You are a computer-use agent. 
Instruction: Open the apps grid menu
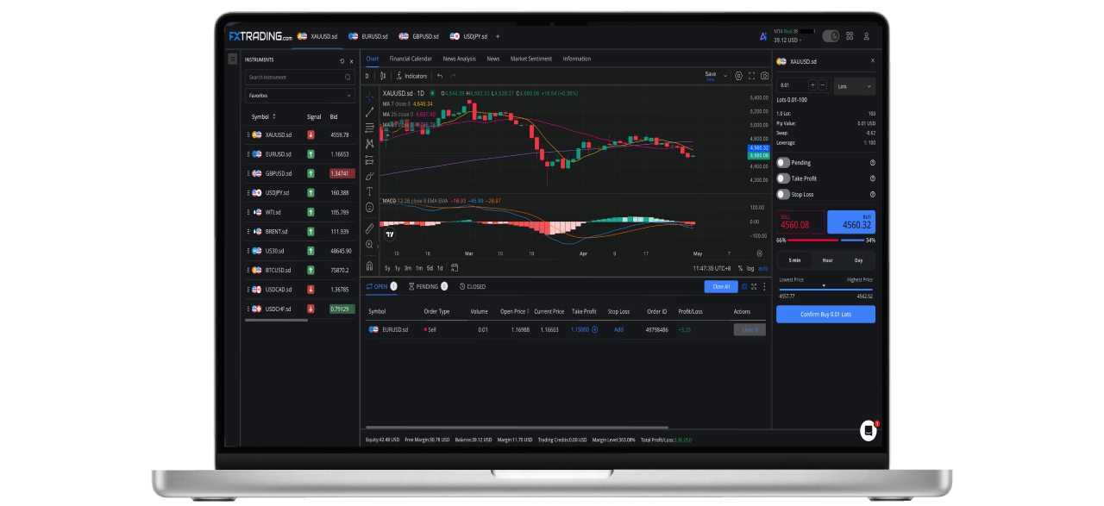[850, 36]
